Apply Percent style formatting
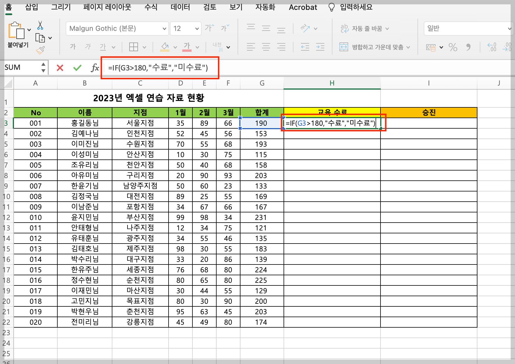This screenshot has height=364, width=515. coord(453,47)
